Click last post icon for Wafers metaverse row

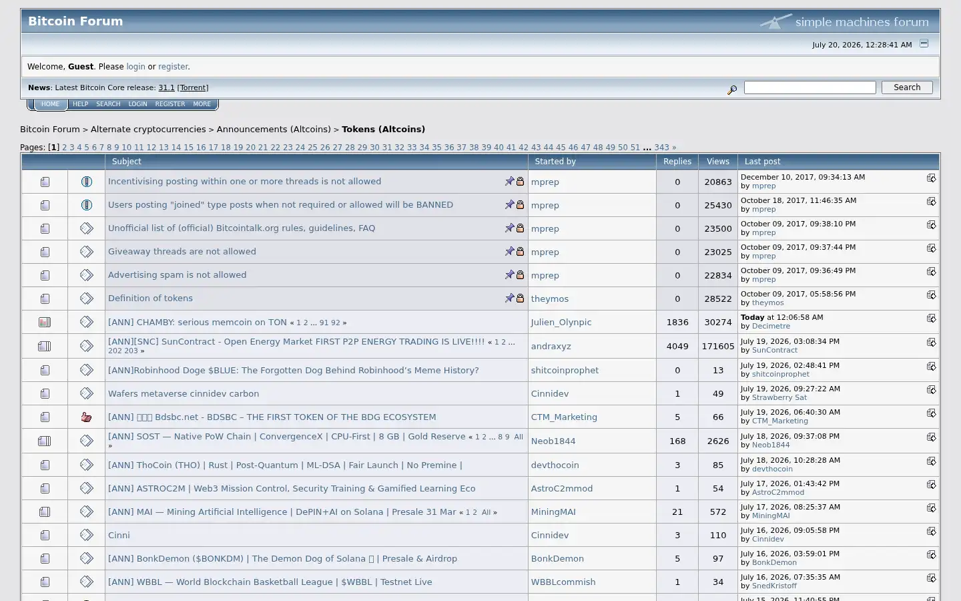tap(931, 389)
